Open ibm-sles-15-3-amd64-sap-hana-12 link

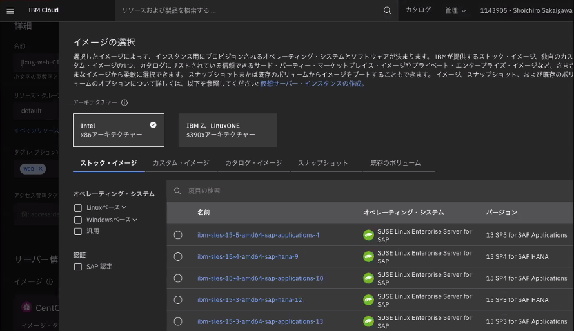250,299
